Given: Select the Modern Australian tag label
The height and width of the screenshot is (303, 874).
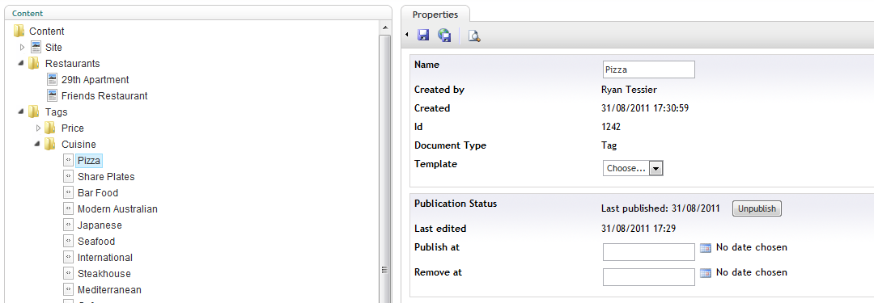Looking at the screenshot, I should click(117, 209).
